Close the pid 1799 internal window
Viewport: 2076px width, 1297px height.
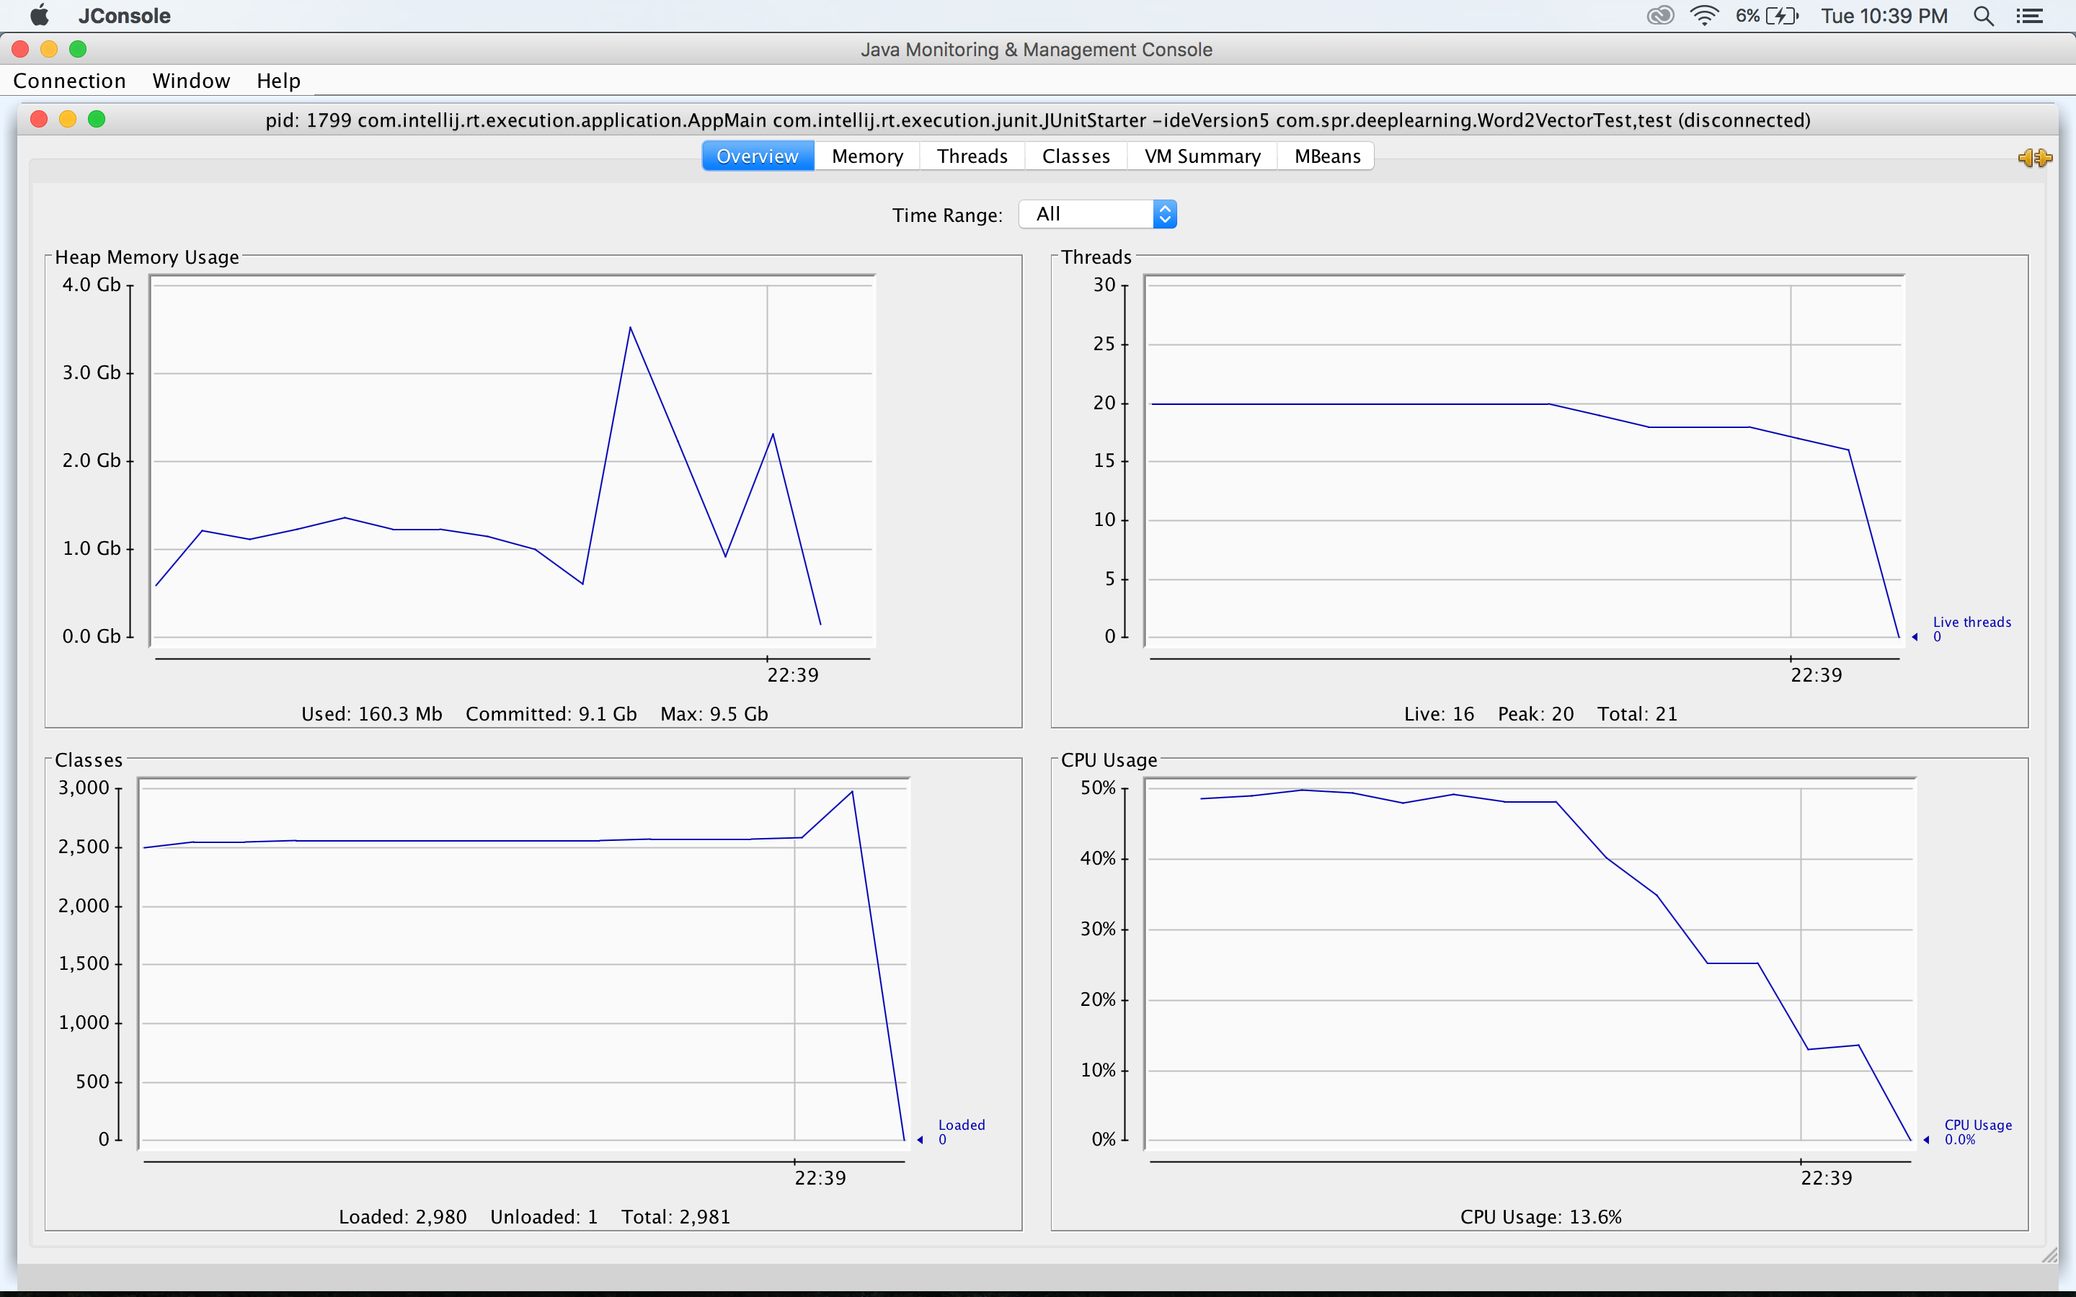[x=39, y=119]
